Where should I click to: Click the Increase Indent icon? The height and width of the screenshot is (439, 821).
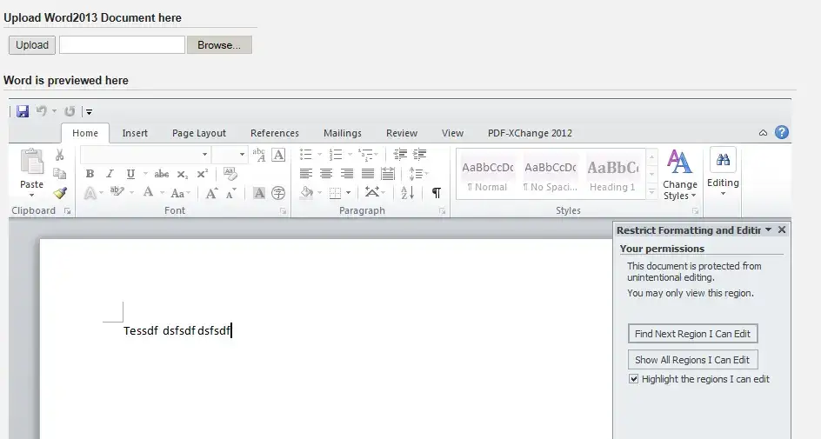point(419,154)
